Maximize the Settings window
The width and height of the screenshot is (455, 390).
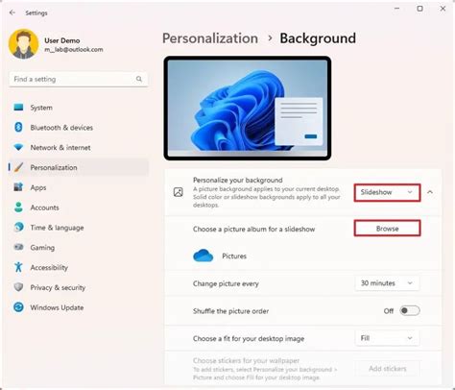(x=419, y=9)
